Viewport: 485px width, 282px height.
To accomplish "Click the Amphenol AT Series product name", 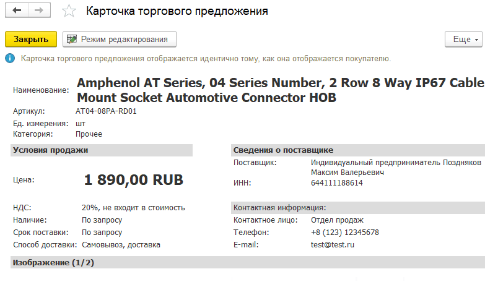I will tap(279, 90).
